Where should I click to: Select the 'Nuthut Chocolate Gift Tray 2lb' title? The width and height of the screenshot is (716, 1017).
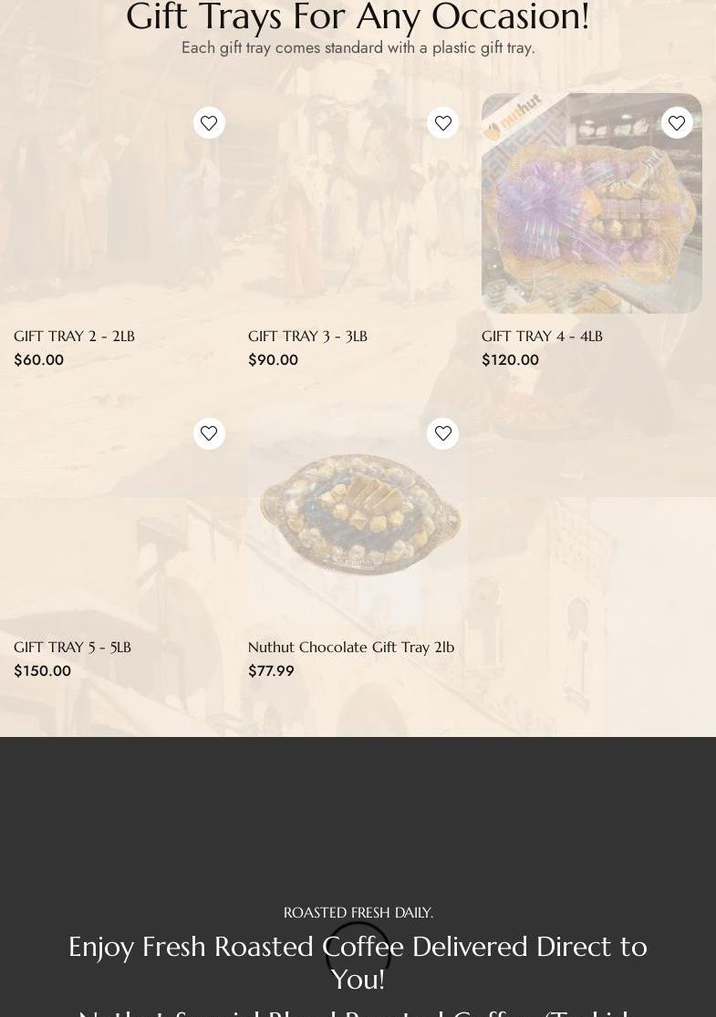(x=351, y=647)
